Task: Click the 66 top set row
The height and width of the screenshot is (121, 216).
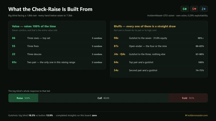Action: point(57,38)
